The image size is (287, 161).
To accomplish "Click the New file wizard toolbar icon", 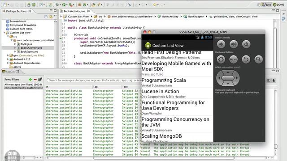I will pyautogui.click(x=5, y=5).
